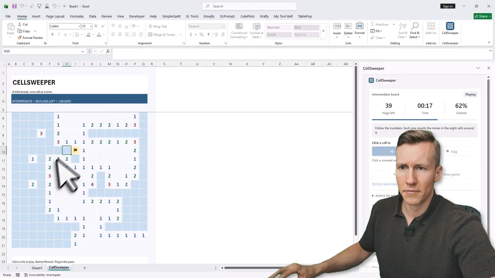
Task: Toggle Wrap Text
Action: click(158, 26)
